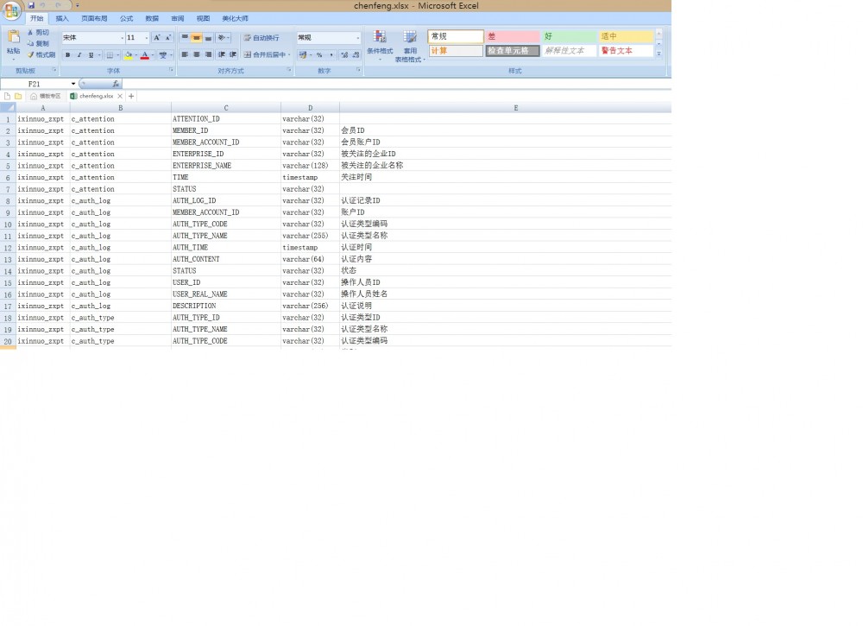Switch to the 插入 ribbon tab

point(61,18)
